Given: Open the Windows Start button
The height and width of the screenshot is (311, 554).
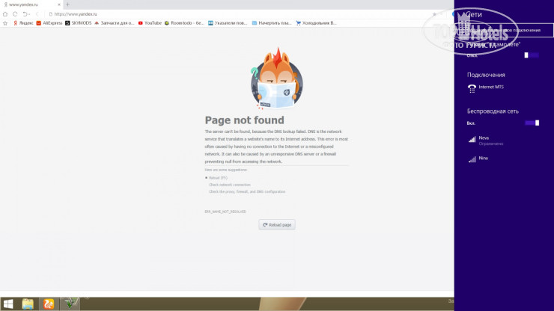Looking at the screenshot, I should coord(8,304).
